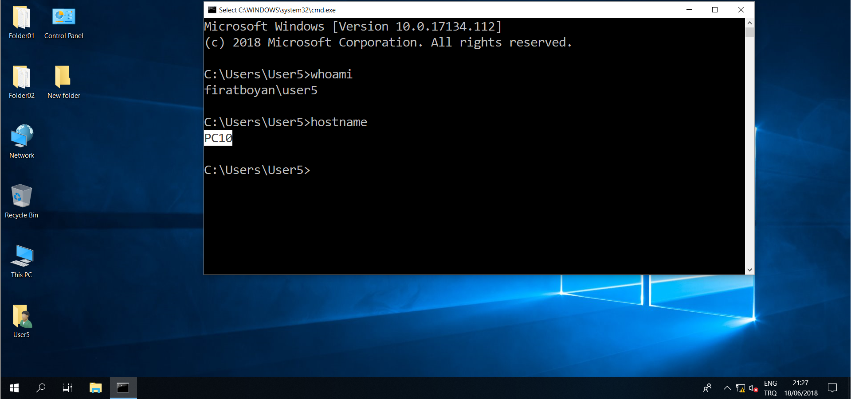Click highlighted PC10 hostname output
This screenshot has height=399, width=851.
tap(218, 138)
